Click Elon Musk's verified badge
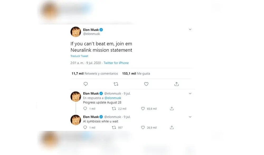Viewport: 264px width, 155px height. coord(101,30)
